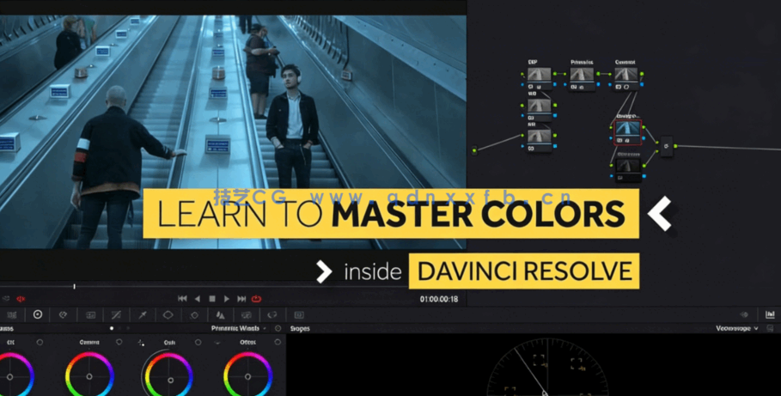Click the Scopes panel title
This screenshot has width=781, height=396.
pos(300,328)
